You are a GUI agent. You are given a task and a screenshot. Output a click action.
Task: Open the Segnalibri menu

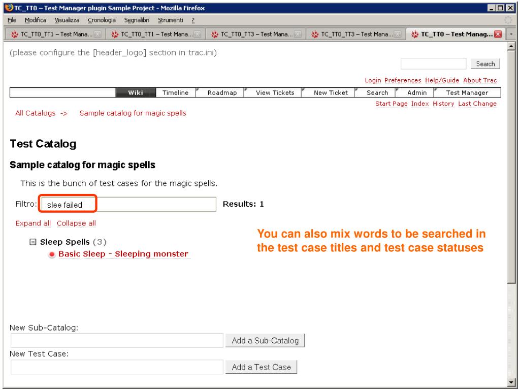point(137,20)
